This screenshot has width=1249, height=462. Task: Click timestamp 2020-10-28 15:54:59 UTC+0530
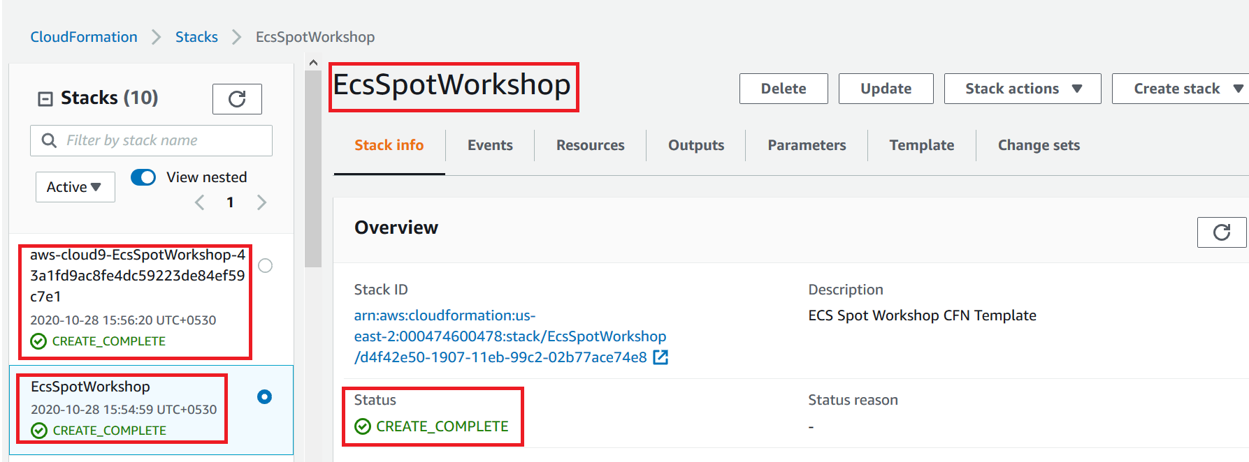point(124,410)
